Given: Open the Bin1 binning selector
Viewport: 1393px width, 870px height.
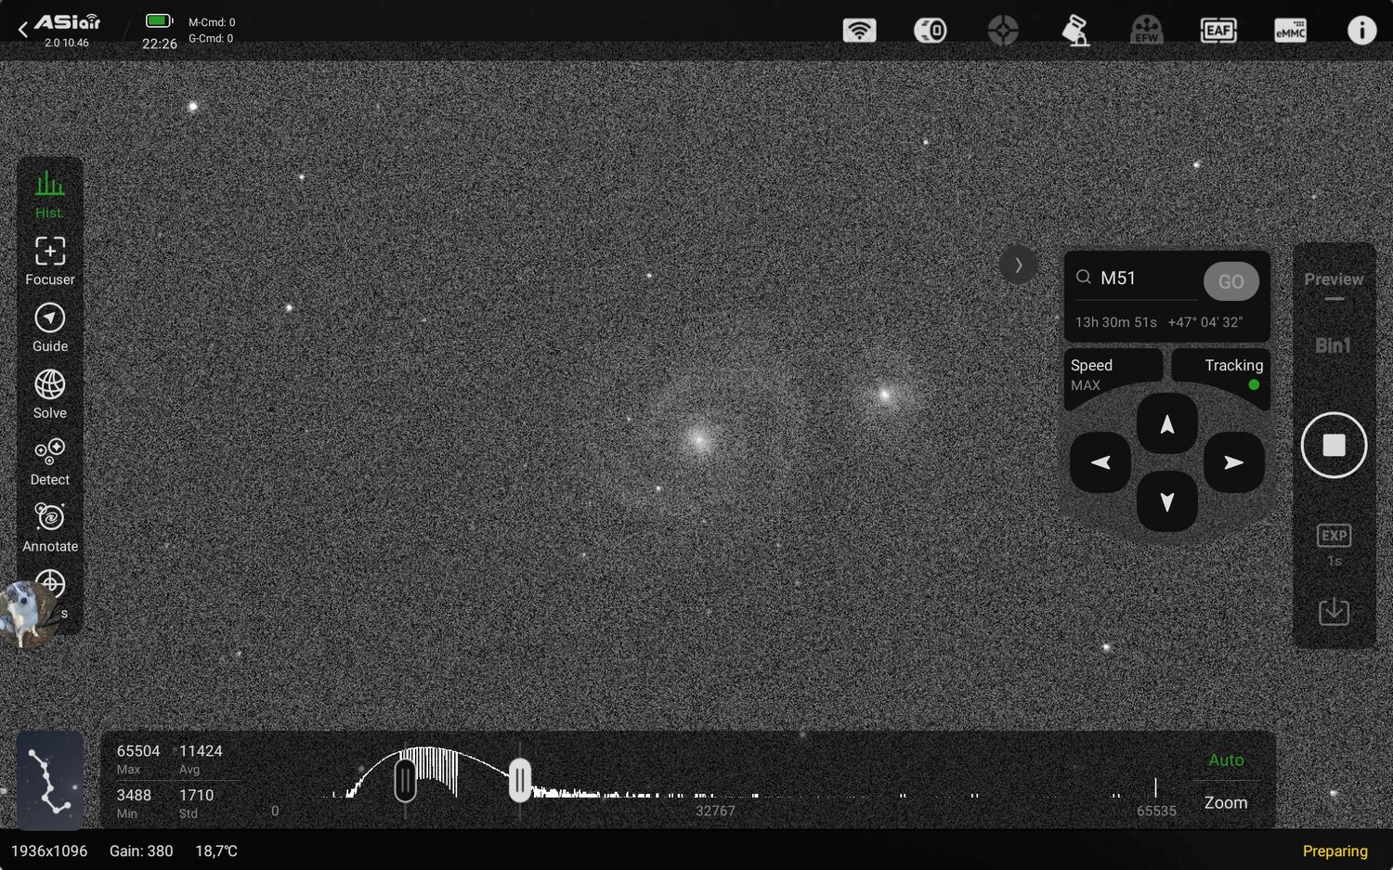Looking at the screenshot, I should (1334, 344).
